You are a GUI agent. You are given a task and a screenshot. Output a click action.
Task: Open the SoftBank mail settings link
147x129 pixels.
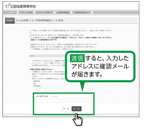[37, 85]
